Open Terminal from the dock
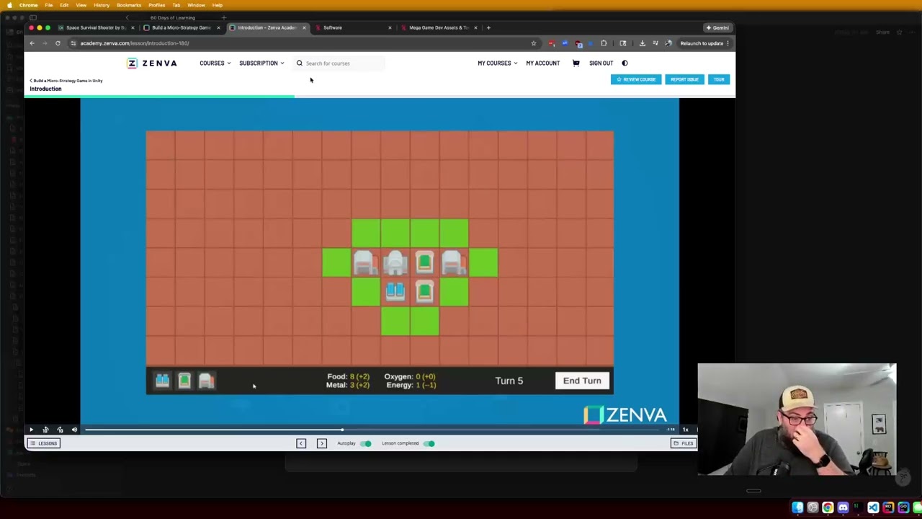 858,508
